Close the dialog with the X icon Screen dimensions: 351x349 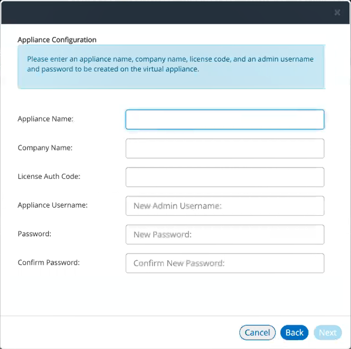click(337, 12)
